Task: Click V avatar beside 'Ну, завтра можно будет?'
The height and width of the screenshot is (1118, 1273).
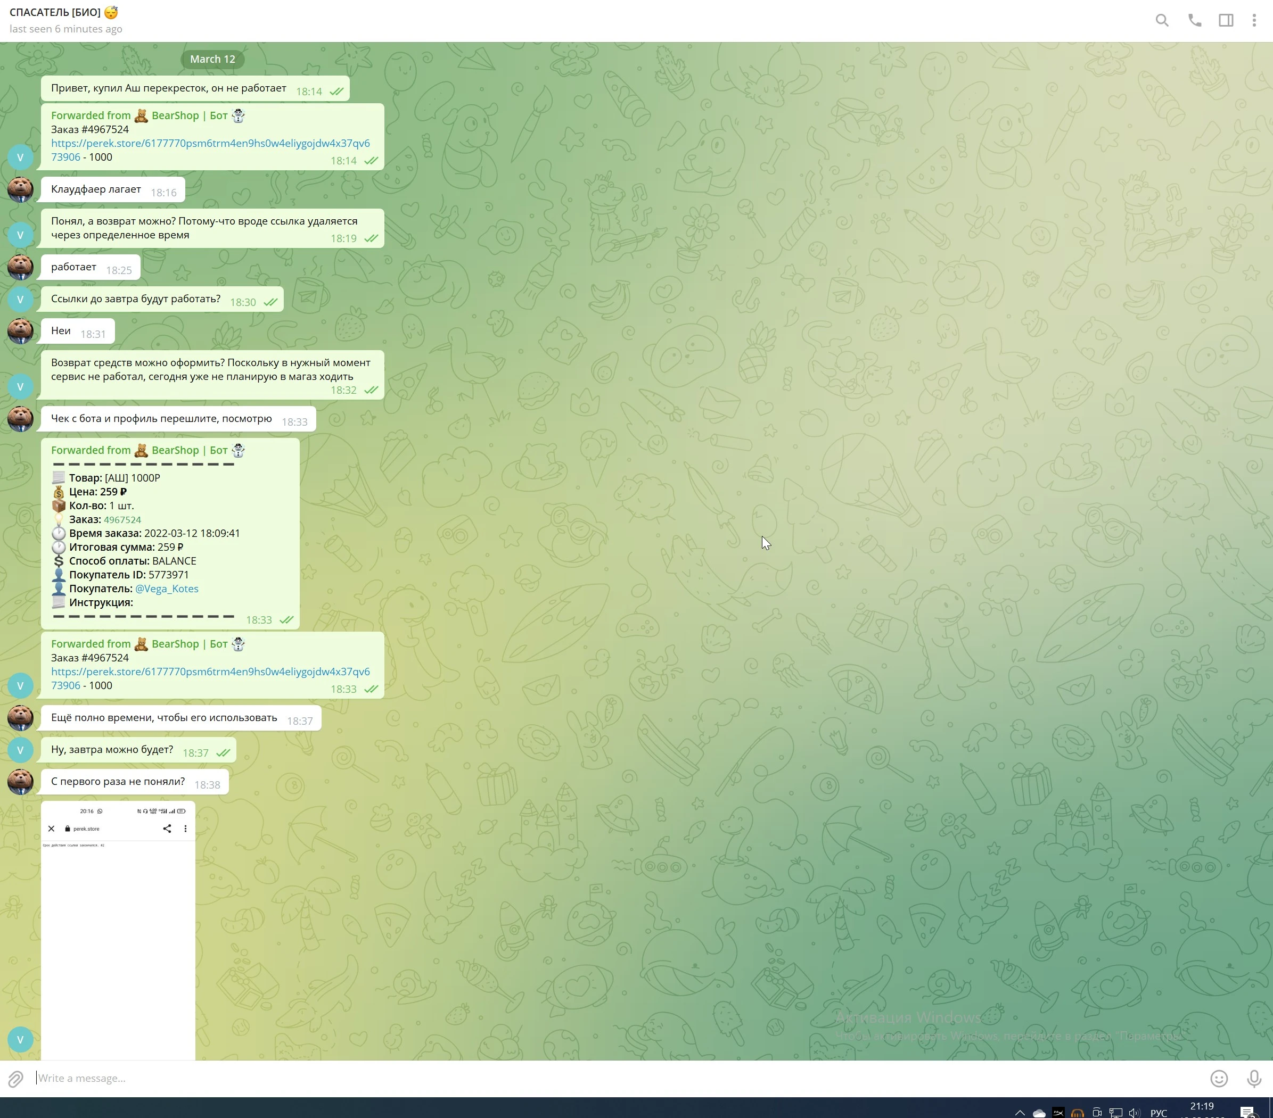Action: pyautogui.click(x=21, y=750)
